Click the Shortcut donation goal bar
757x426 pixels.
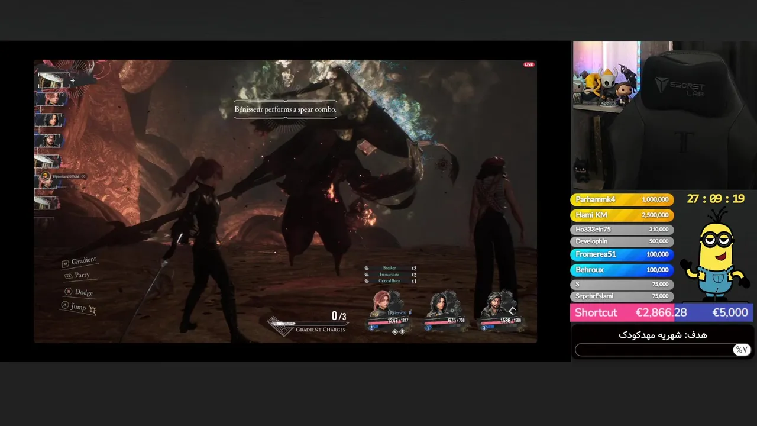[661, 312]
